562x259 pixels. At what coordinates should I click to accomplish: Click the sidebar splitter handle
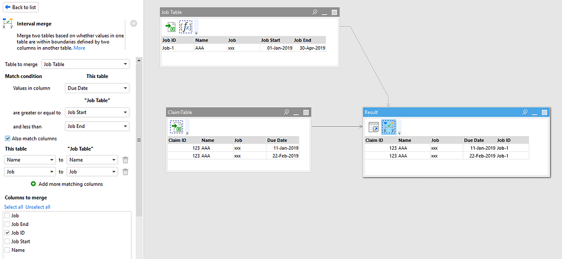tap(139, 140)
